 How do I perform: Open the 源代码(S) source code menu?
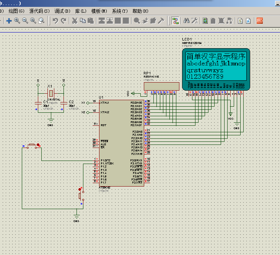[39, 11]
